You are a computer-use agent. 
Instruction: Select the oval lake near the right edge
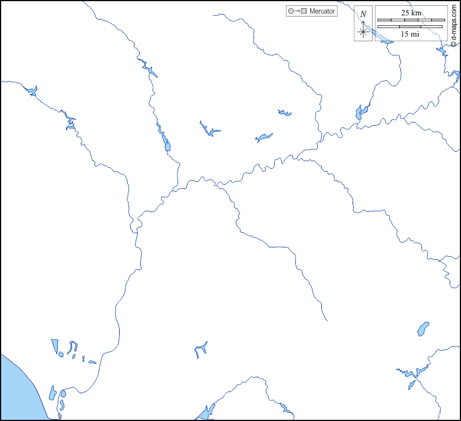(x=423, y=327)
